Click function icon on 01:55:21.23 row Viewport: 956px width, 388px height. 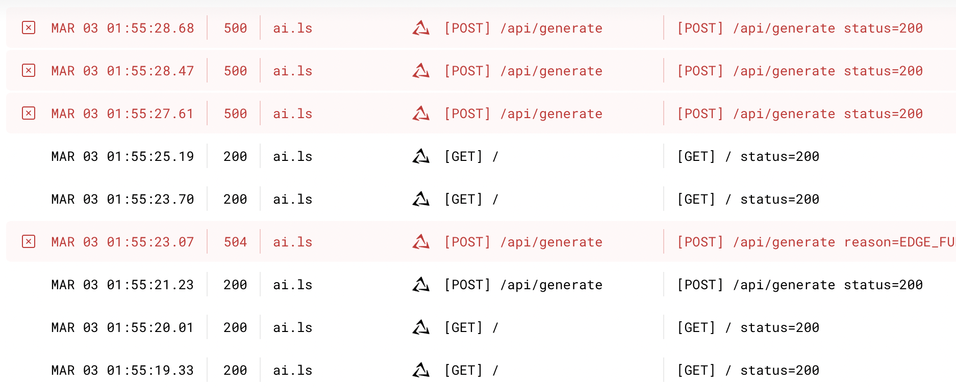[x=421, y=285]
